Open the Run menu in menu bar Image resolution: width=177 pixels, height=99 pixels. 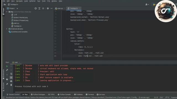pos(39,1)
